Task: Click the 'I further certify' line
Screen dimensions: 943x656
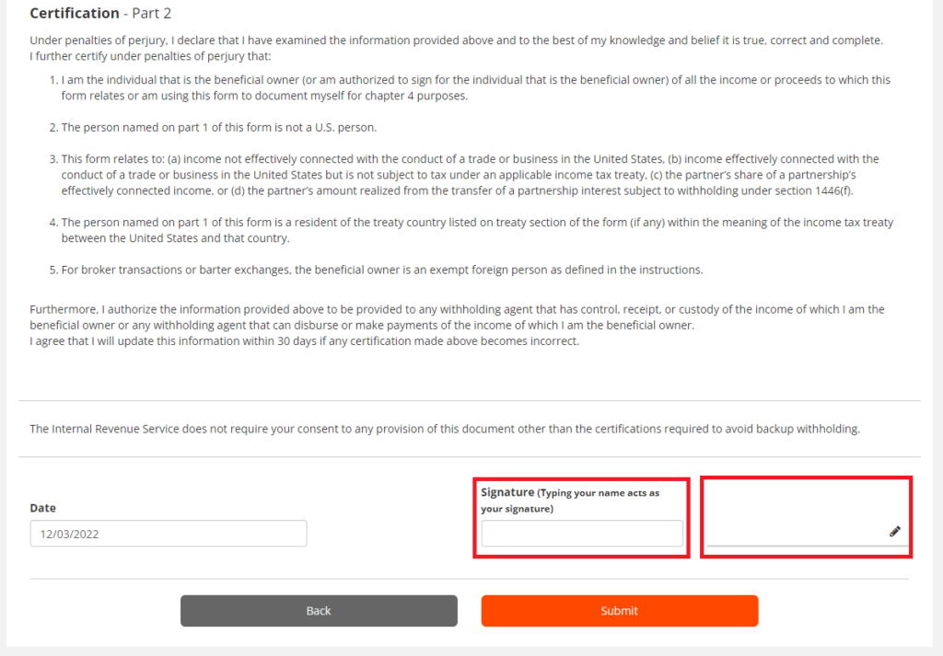Action: (x=150, y=56)
